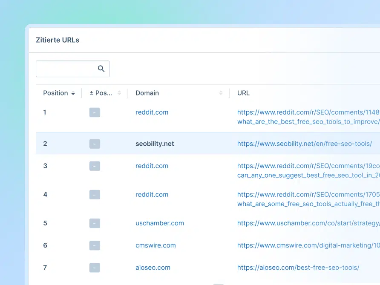This screenshot has width=380, height=285.
Task: Click the minus badge beside reddit.com row 1
Action: pos(95,112)
